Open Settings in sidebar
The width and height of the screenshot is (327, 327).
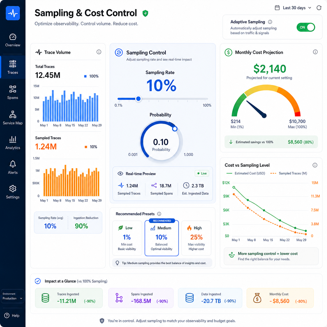[x=13, y=192]
